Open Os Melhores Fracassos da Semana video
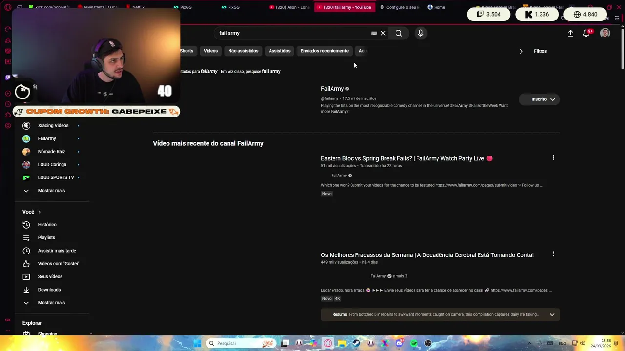Screen dimensions: 625x351 click(427, 255)
